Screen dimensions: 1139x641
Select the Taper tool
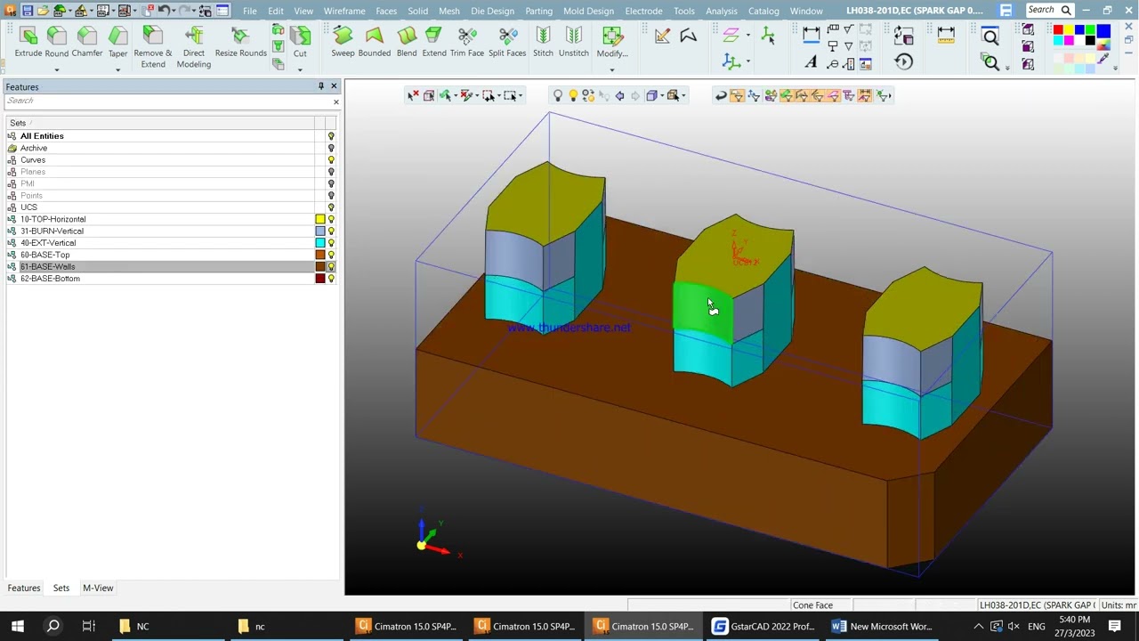click(x=117, y=43)
